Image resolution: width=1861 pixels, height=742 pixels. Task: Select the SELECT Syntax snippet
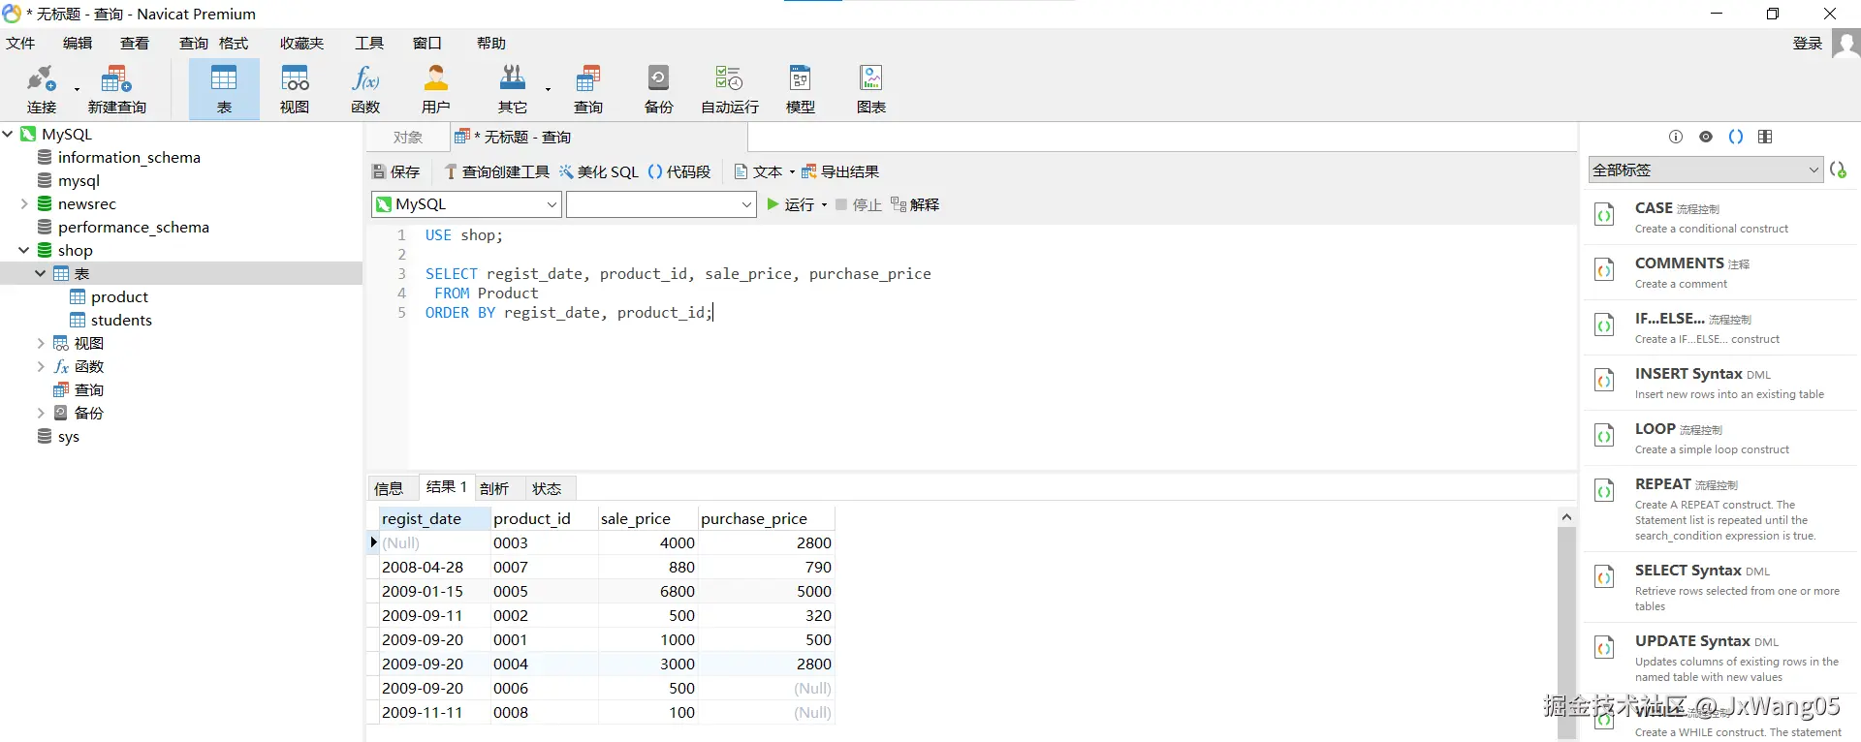[x=1721, y=587]
